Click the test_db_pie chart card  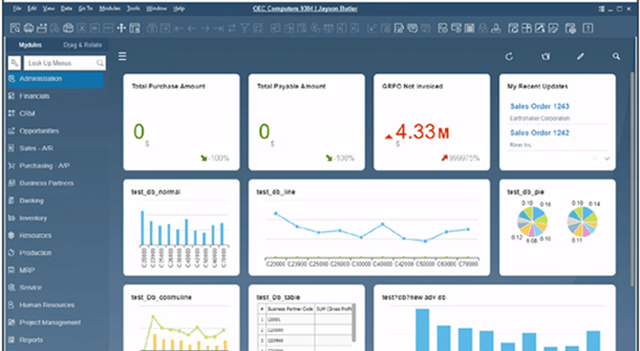(x=557, y=228)
